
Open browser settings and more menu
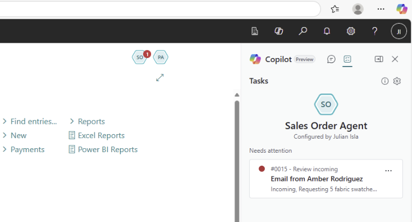click(x=381, y=9)
